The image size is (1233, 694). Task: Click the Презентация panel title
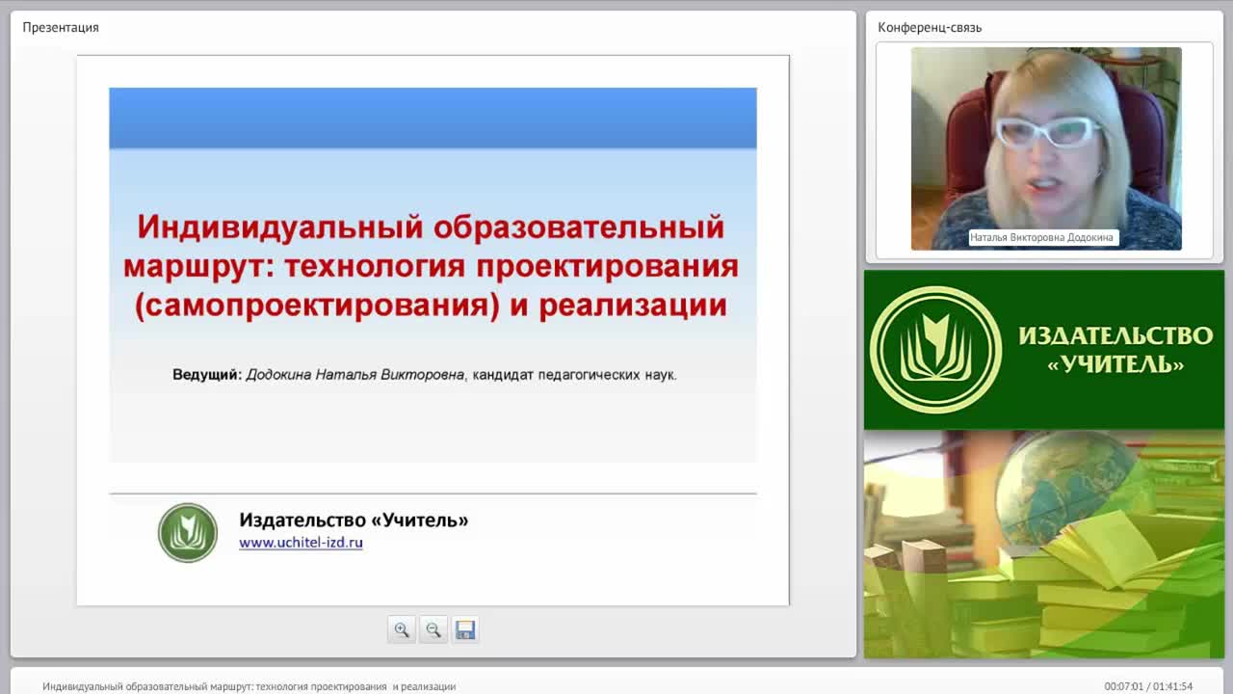click(x=61, y=27)
